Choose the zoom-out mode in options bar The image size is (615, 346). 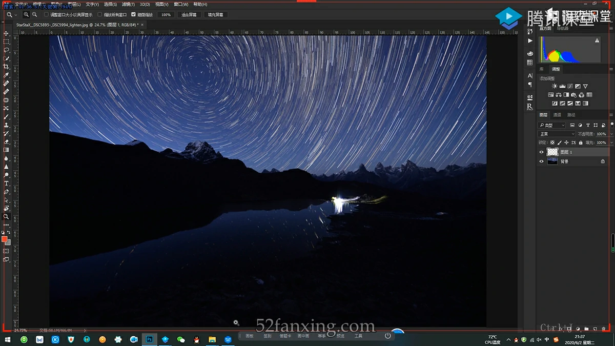pyautogui.click(x=34, y=15)
